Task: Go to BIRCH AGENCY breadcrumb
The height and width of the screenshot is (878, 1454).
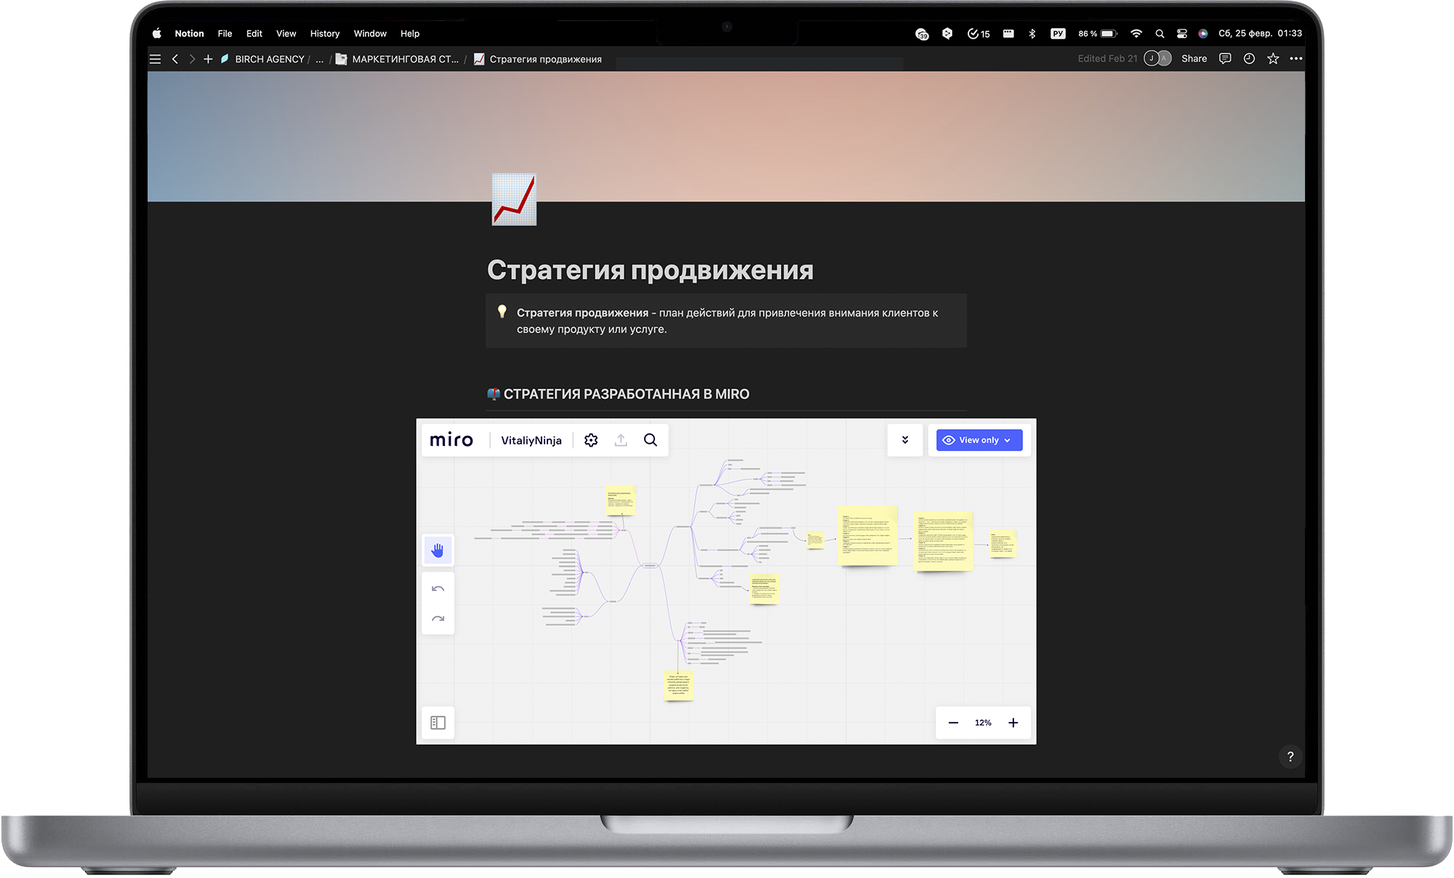Action: coord(269,60)
